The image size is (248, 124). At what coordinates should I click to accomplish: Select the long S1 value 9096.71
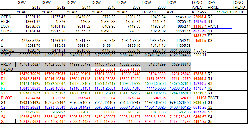coord(199,102)
